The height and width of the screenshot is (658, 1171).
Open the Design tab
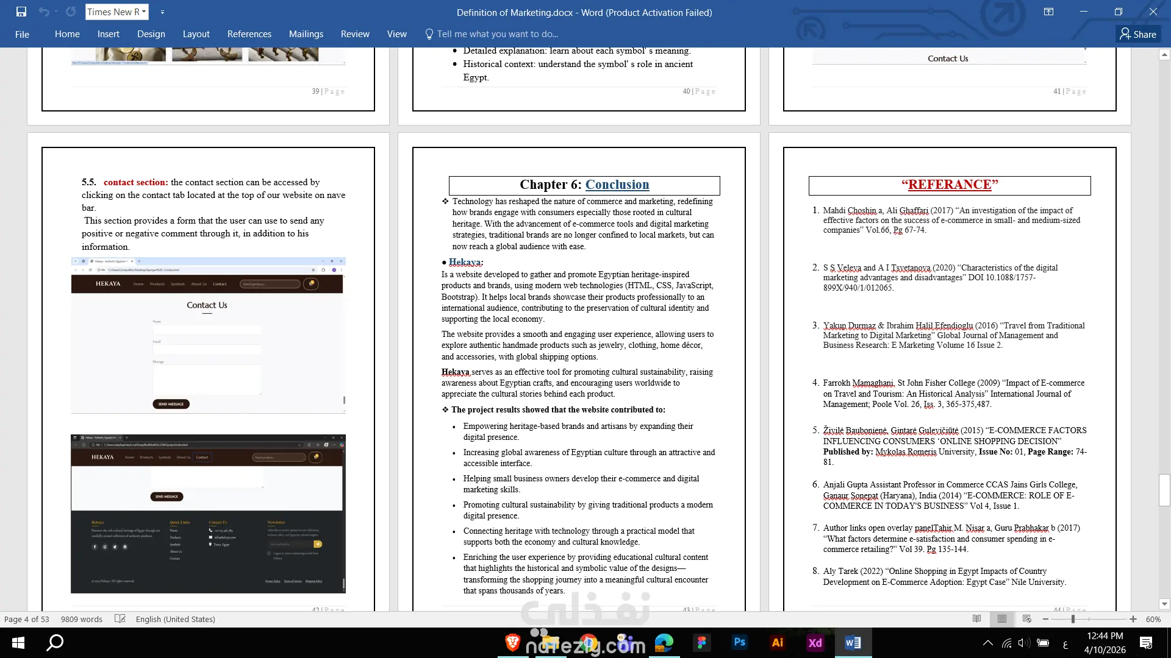click(x=151, y=34)
